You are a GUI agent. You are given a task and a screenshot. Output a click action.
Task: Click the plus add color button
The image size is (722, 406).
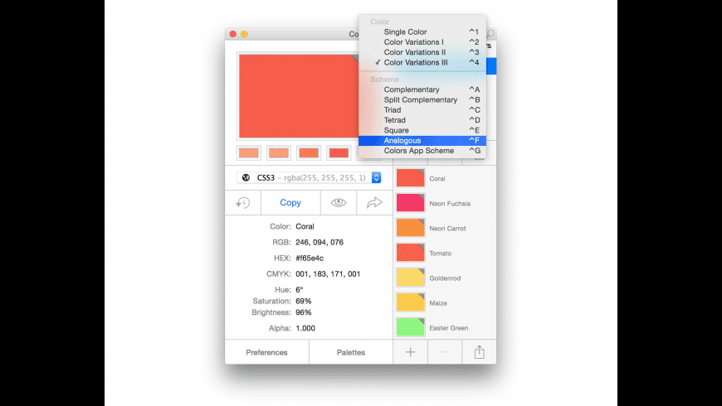click(x=410, y=352)
